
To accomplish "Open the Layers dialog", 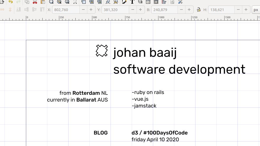I will 140,2.
